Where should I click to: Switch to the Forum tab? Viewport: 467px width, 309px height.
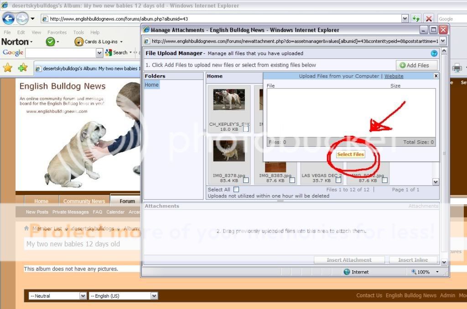pyautogui.click(x=127, y=201)
